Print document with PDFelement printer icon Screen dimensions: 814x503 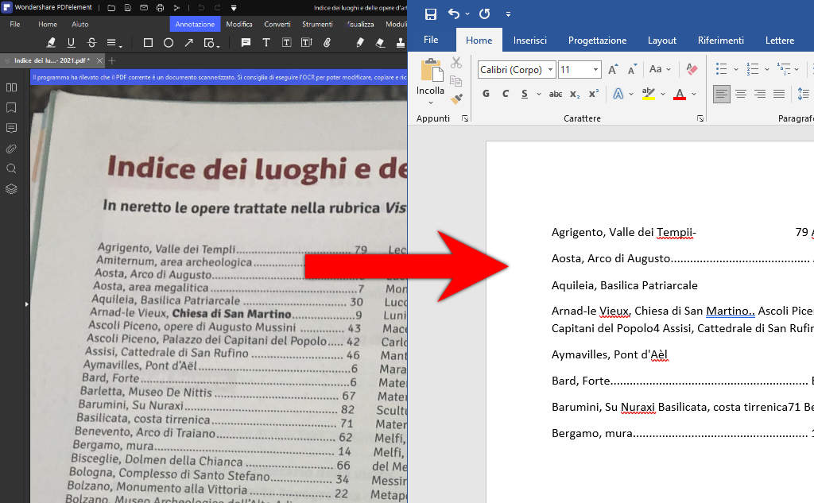(x=160, y=8)
